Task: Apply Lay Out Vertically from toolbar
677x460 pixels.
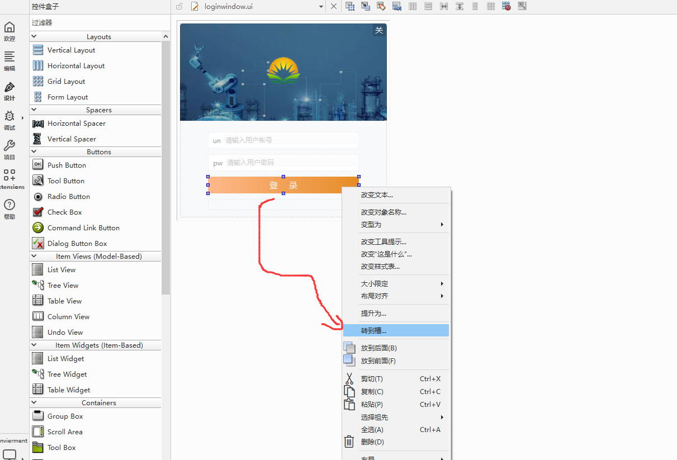Action: (428, 6)
